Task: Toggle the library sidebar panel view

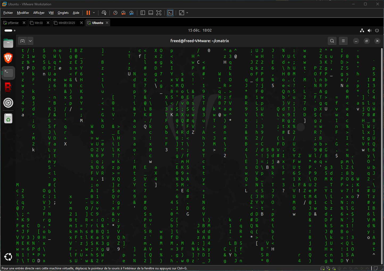Action: (x=143, y=13)
